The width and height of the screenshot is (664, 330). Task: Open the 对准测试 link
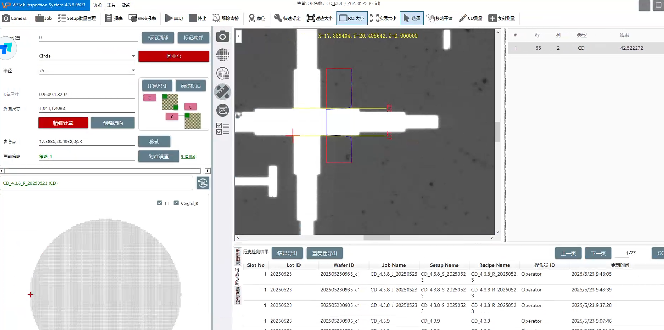[188, 156]
